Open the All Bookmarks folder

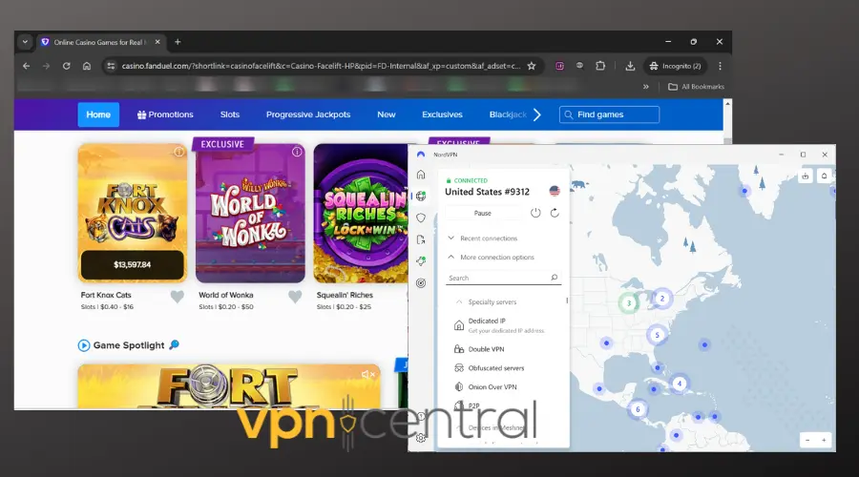pos(697,87)
